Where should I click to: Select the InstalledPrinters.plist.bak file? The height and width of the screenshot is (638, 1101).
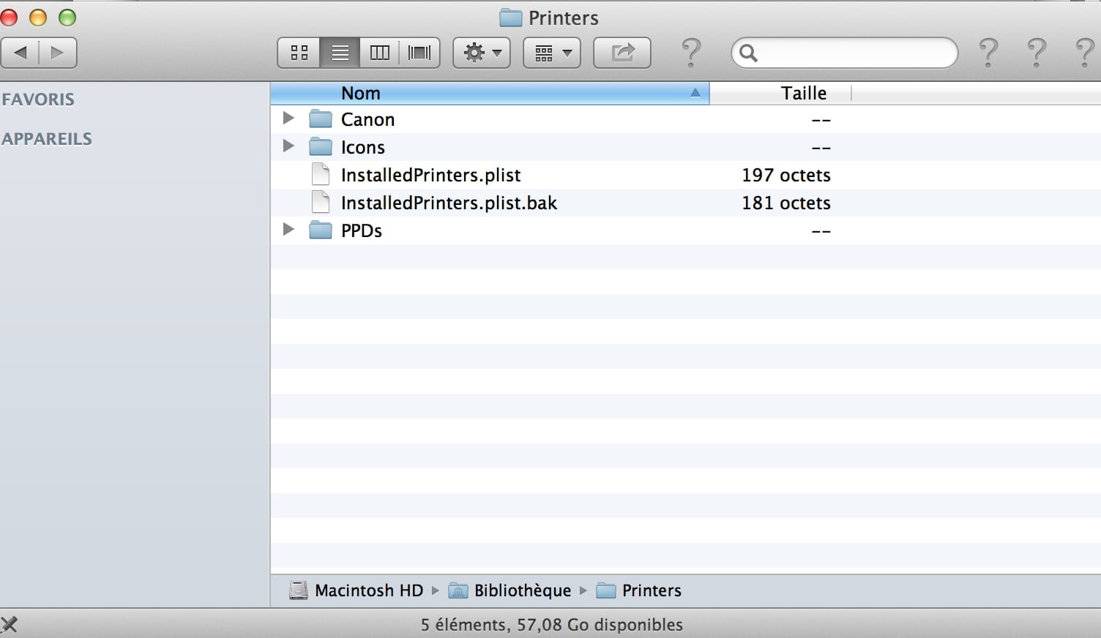[448, 203]
